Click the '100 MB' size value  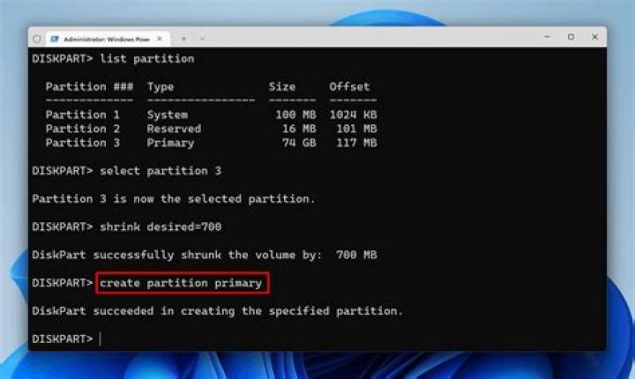pos(295,115)
